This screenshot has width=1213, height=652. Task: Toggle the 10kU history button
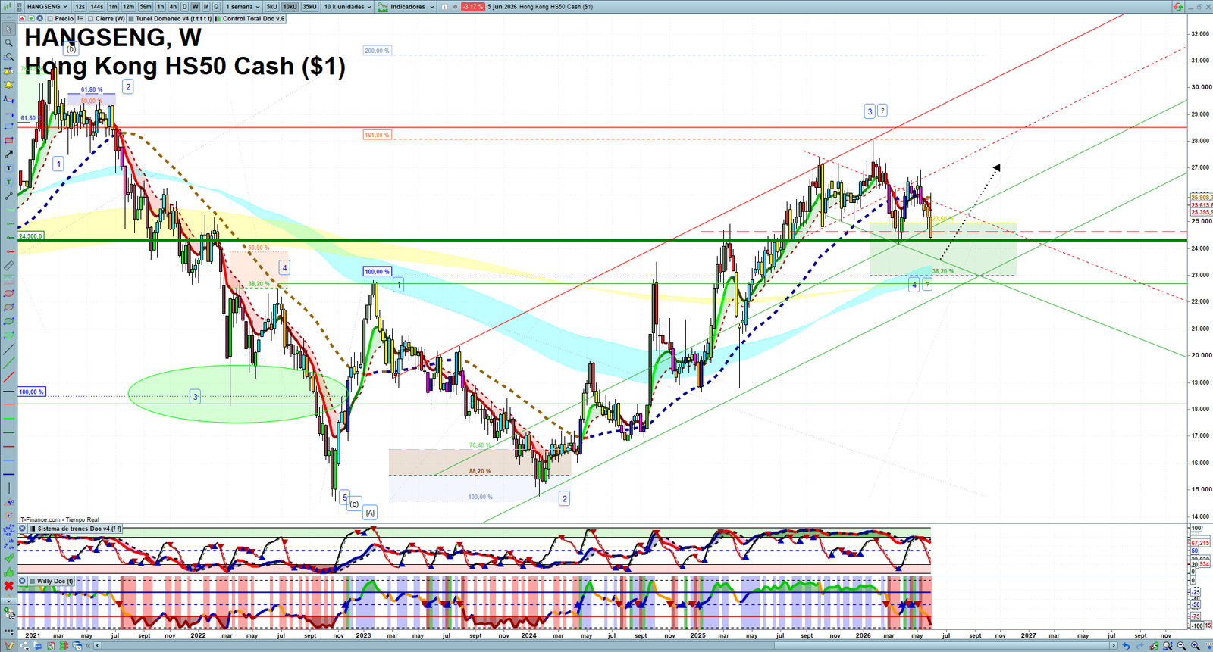[290, 6]
